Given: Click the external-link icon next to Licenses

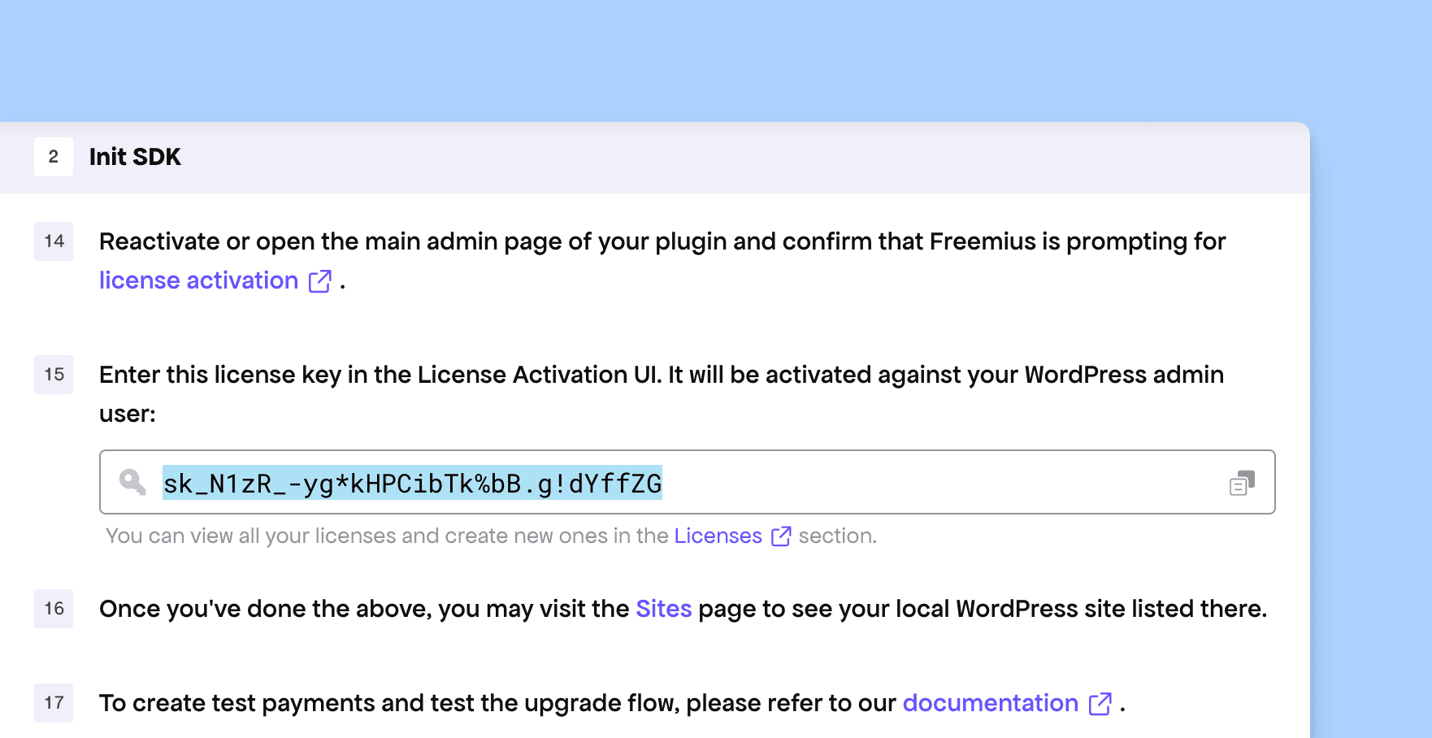Looking at the screenshot, I should click(781, 536).
